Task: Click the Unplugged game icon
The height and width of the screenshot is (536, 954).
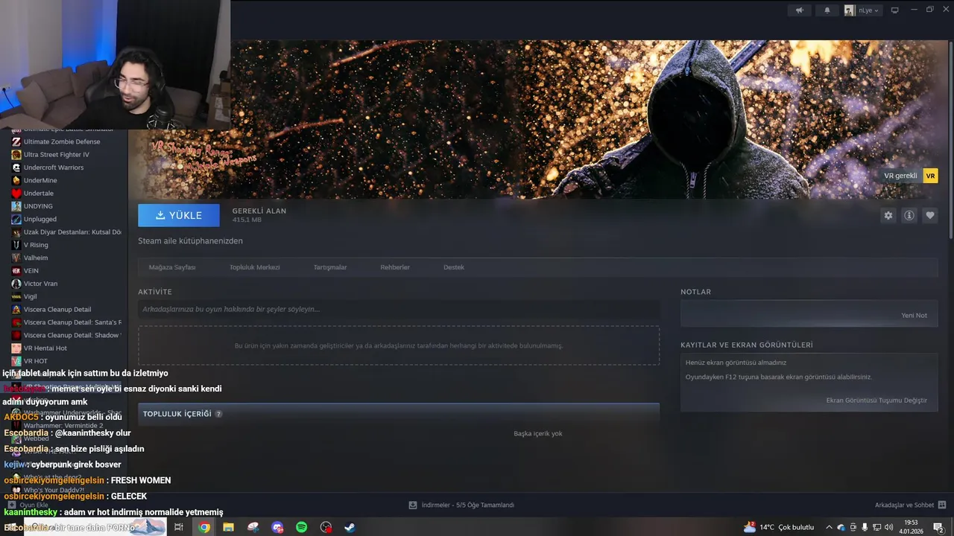Action: point(16,220)
